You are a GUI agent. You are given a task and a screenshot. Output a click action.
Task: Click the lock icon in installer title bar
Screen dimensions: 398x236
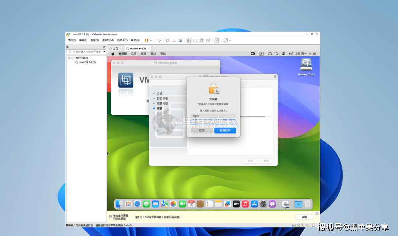point(275,77)
